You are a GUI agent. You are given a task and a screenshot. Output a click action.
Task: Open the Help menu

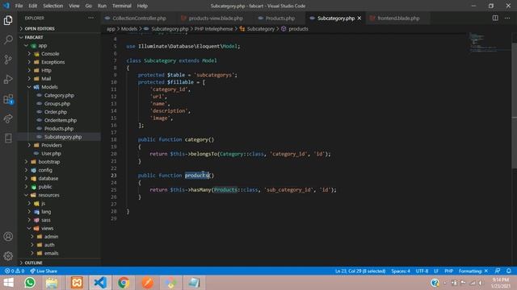click(x=142, y=6)
